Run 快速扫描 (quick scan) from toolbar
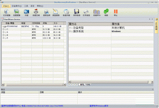 coord(67,11)
